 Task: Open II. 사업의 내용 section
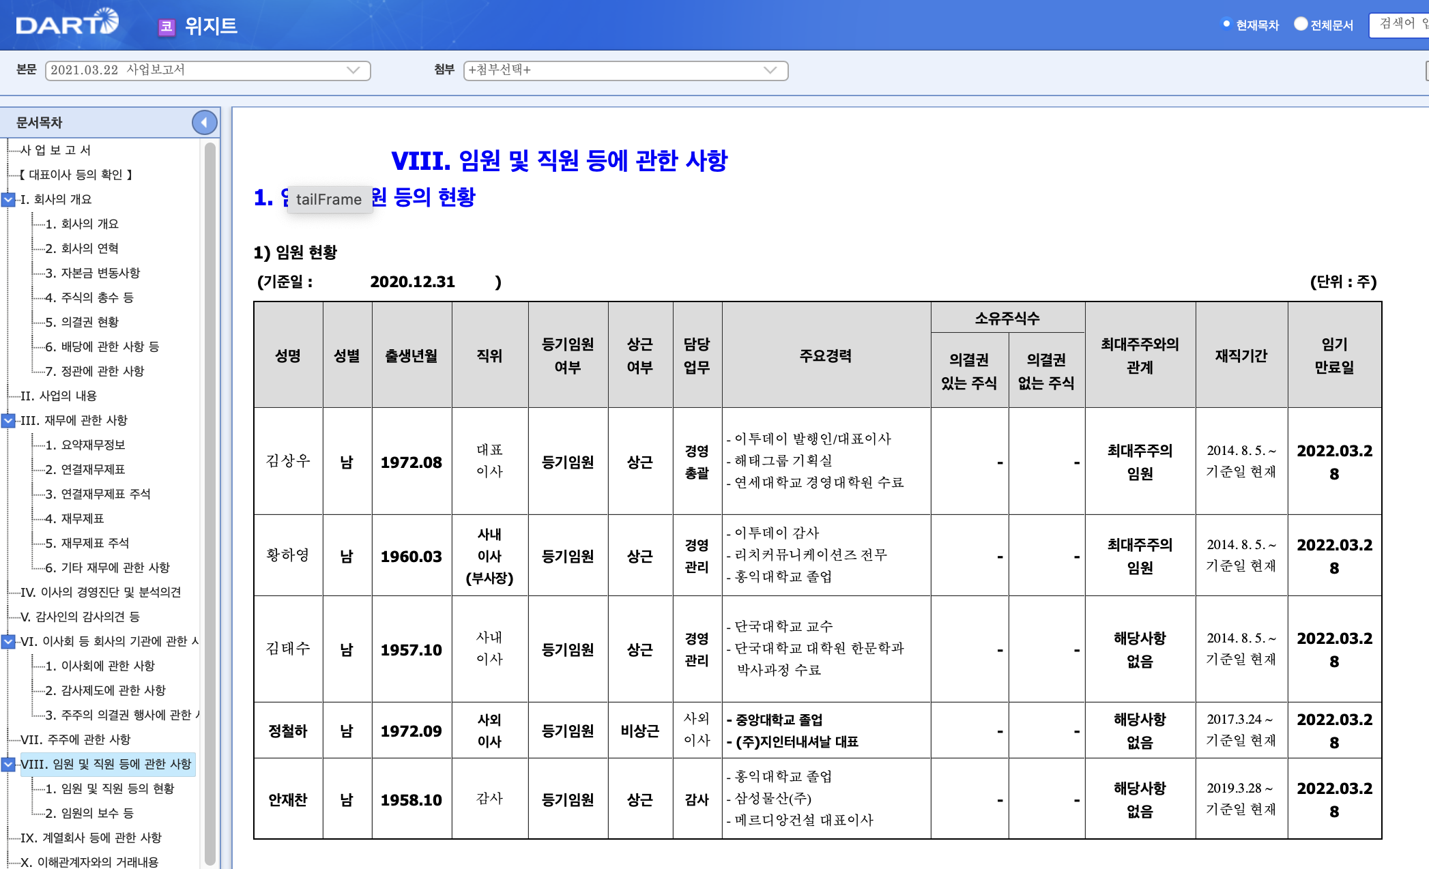59,396
